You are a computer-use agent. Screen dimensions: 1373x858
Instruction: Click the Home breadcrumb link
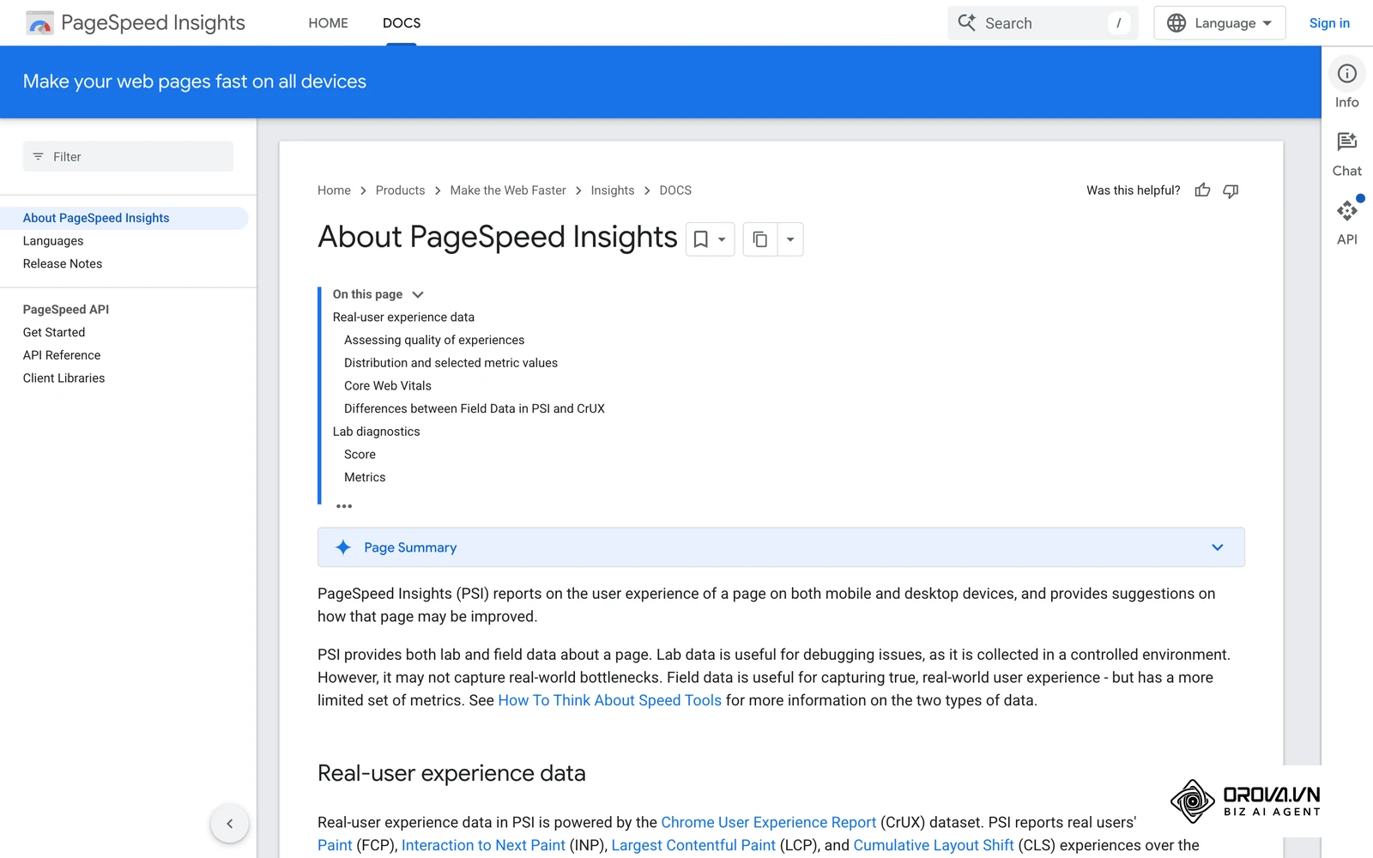334,190
